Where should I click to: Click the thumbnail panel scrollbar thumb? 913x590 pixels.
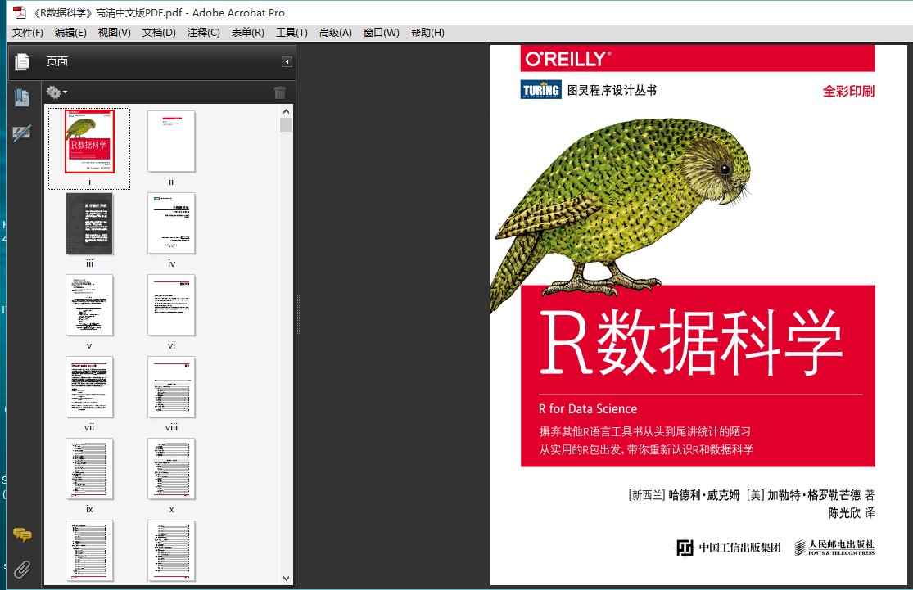point(286,125)
